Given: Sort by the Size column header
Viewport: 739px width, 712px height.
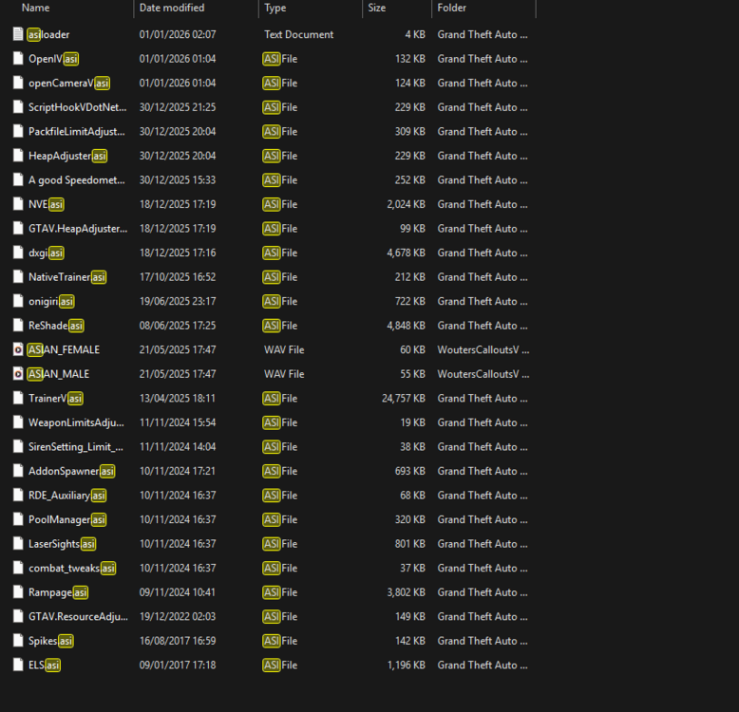Looking at the screenshot, I should (x=376, y=8).
